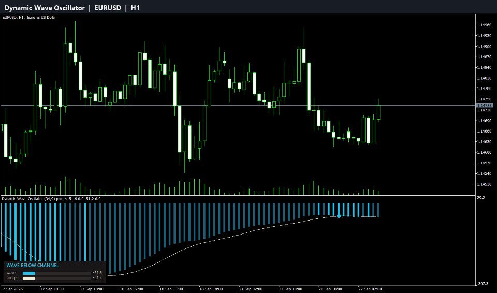Click the '18 Sep 10:00' time label
The image size is (497, 293).
pos(171,289)
